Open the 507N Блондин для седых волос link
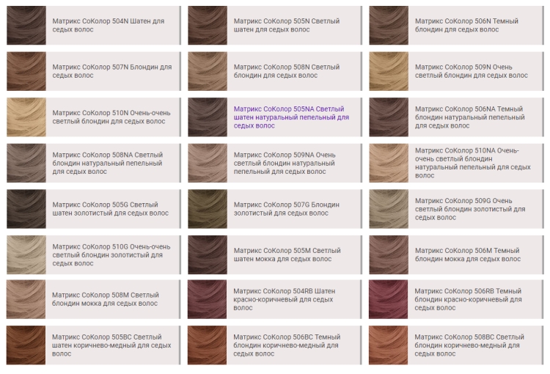 pyautogui.click(x=112, y=71)
